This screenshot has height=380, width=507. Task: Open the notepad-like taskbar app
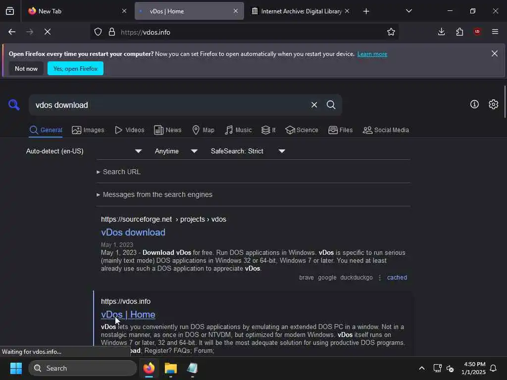click(x=193, y=368)
